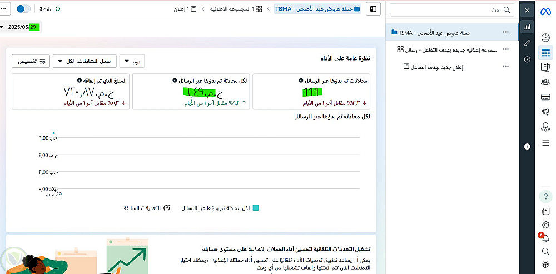Open the يوم breakdown dropdown

pos(132,62)
